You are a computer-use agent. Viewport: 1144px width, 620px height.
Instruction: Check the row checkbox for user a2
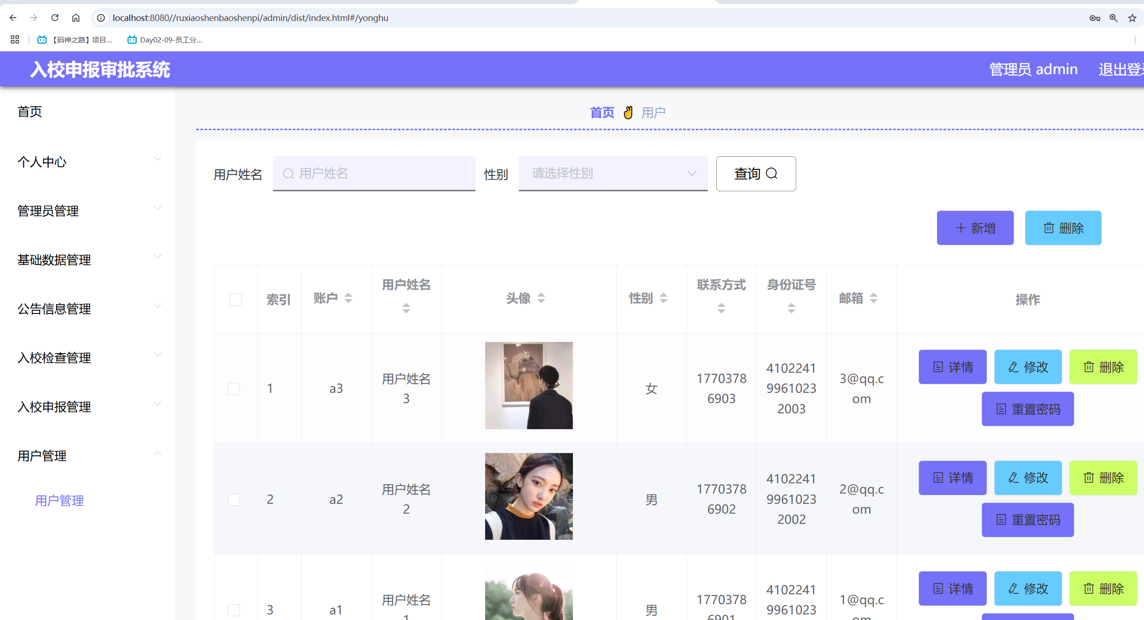click(x=234, y=499)
